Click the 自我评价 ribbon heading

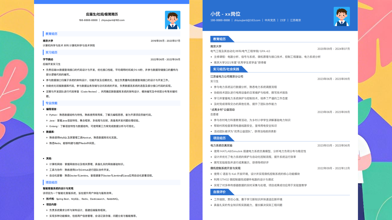coord(219,192)
